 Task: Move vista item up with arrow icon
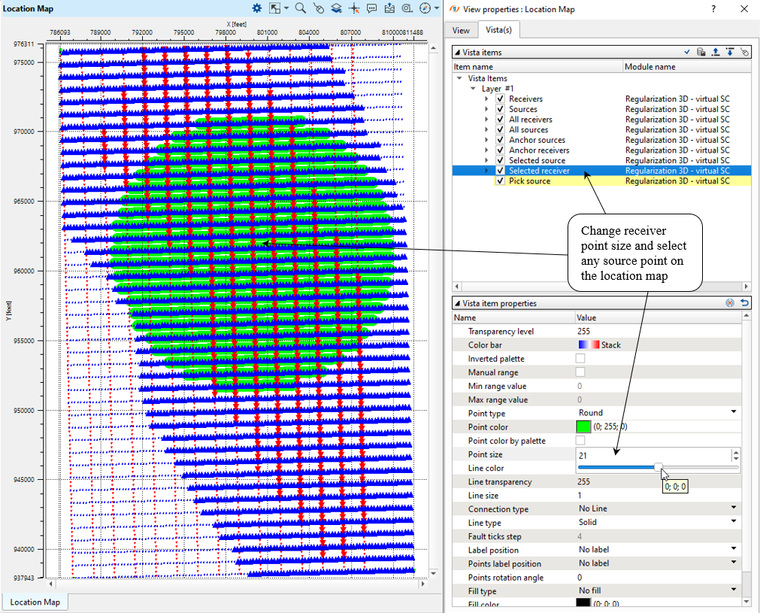pos(715,52)
